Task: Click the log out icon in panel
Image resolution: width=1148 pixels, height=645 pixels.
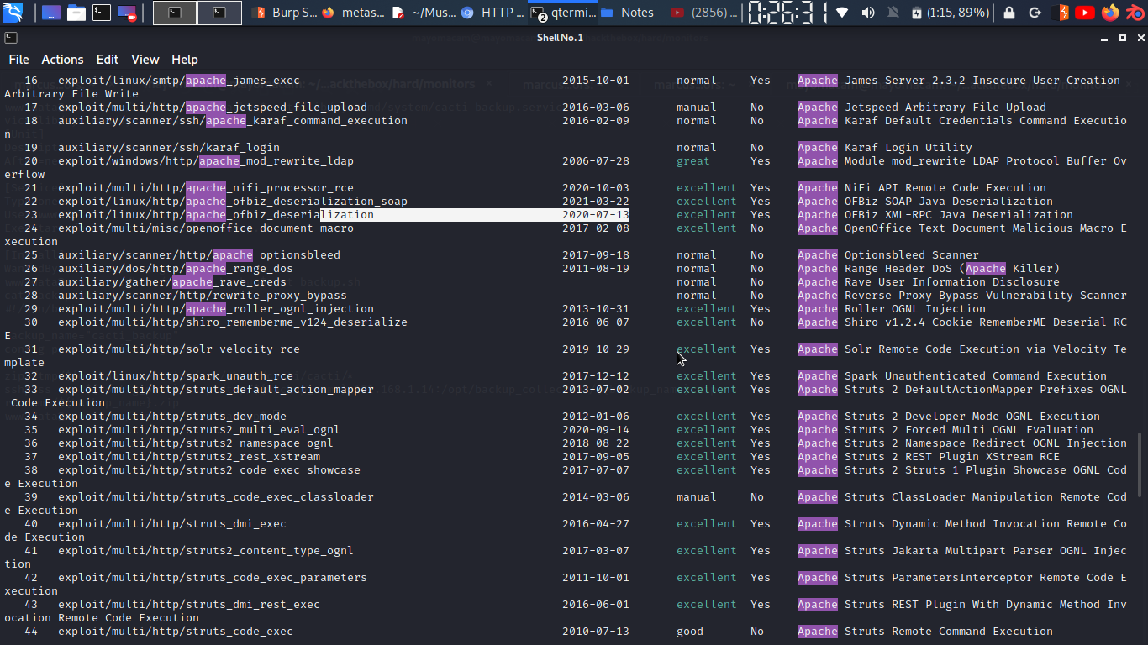Action: [x=1035, y=13]
